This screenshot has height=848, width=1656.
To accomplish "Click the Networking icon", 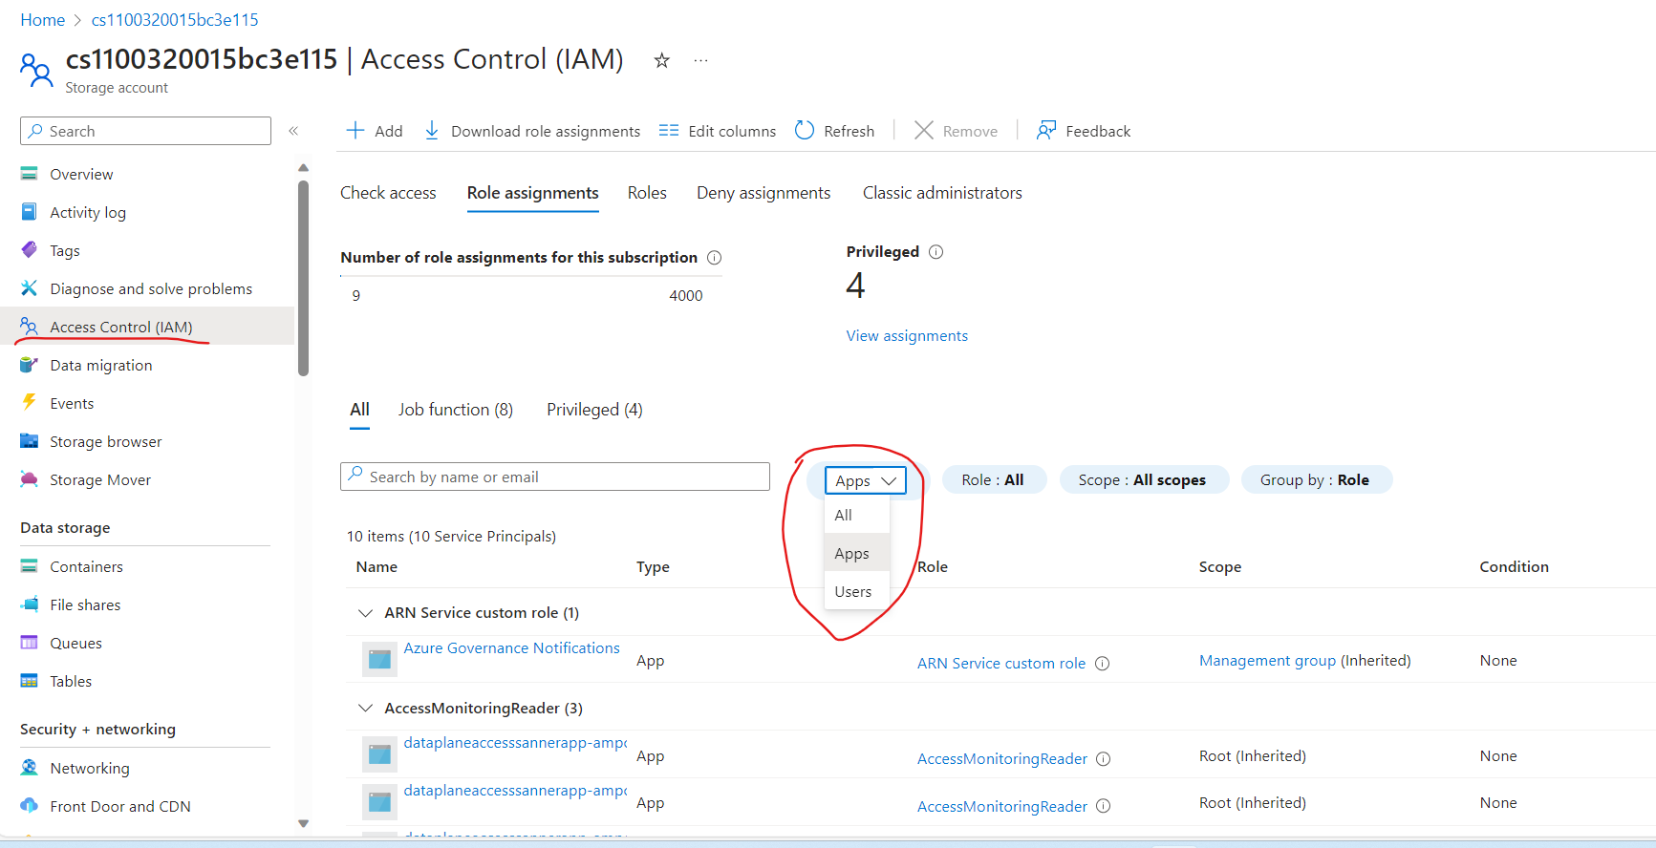I will tap(30, 768).
